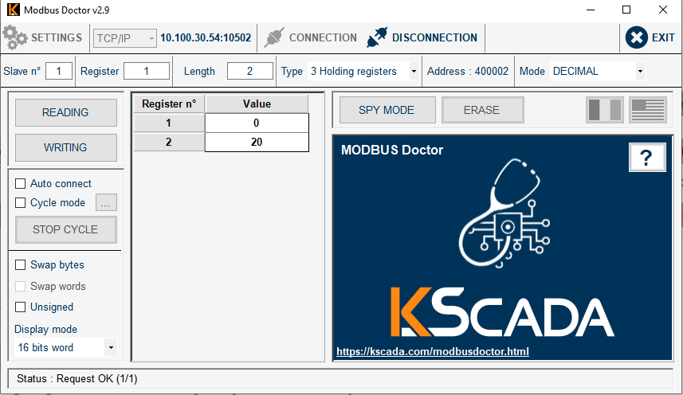This screenshot has height=395, width=683.
Task: Click the Length input field
Action: (249, 72)
